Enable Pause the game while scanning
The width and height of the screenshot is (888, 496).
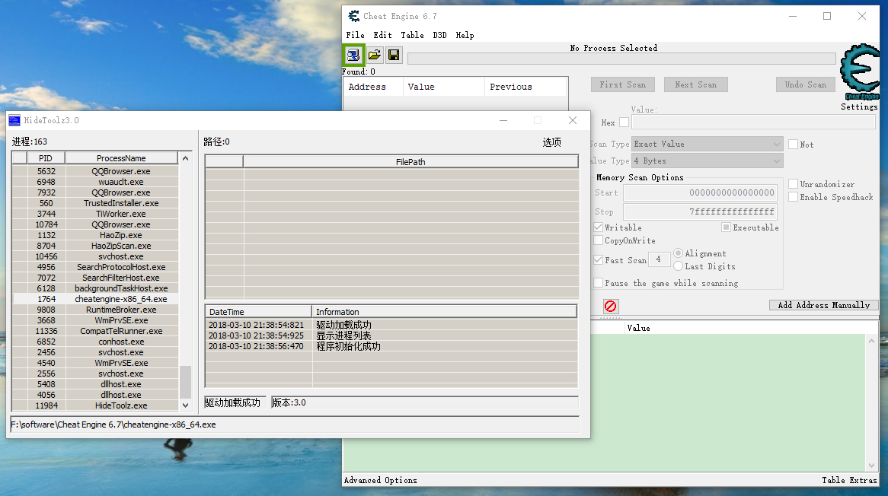[598, 283]
